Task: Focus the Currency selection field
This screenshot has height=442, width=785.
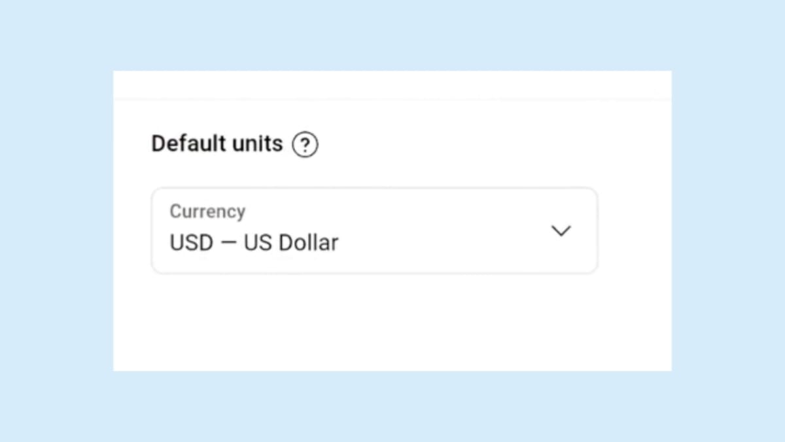Action: 374,230
